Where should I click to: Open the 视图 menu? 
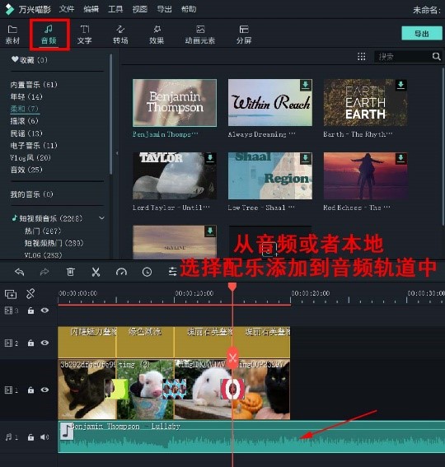(x=140, y=9)
